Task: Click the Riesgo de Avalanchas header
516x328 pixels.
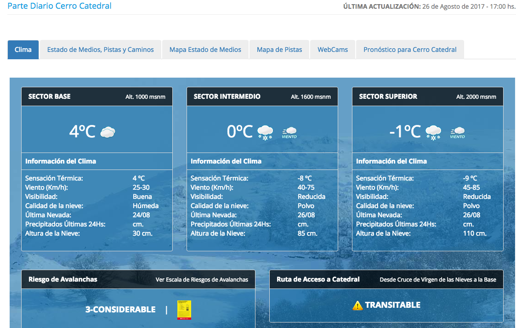Action: [x=63, y=279]
